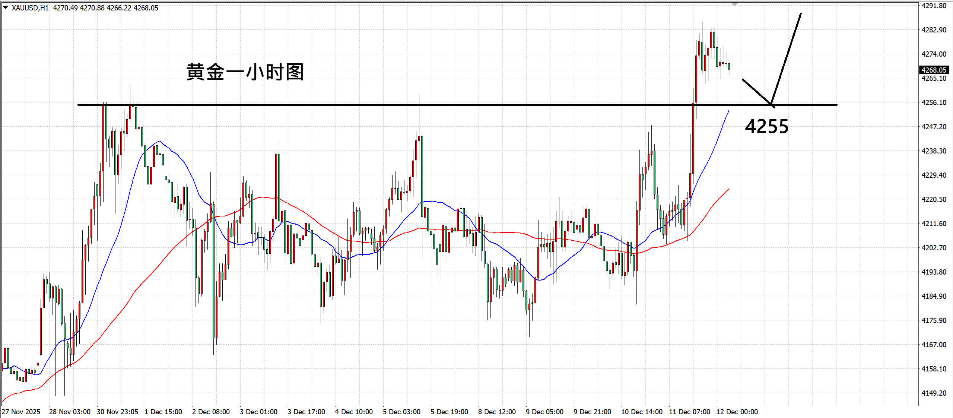This screenshot has height=418, width=953.
Task: Click the 12 Dec 00:00 time label
Action: point(737,412)
